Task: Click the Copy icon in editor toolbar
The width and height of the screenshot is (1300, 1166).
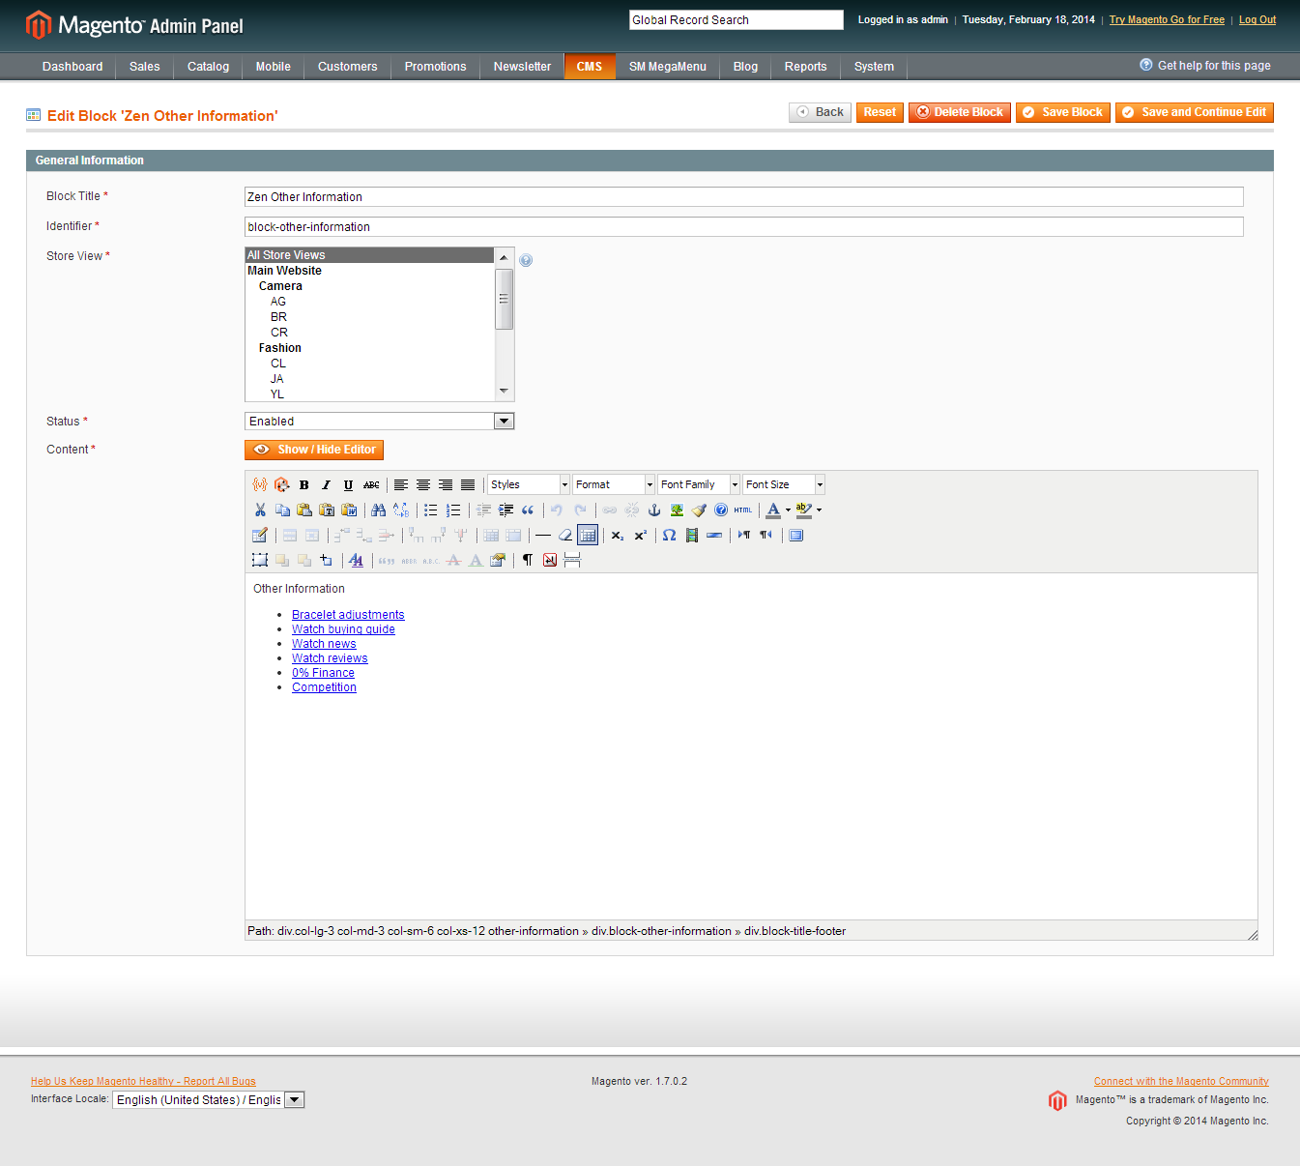Action: (x=282, y=510)
